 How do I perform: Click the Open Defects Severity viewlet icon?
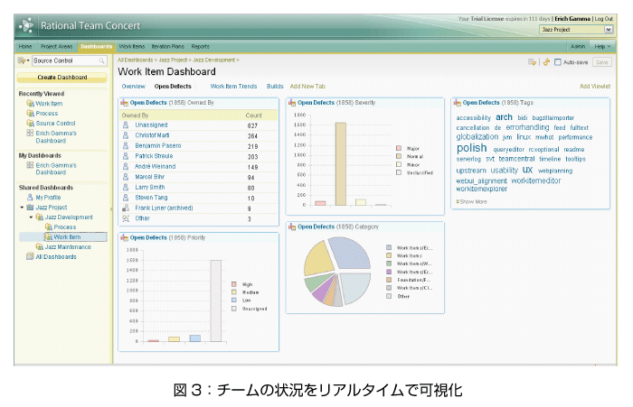tap(292, 103)
